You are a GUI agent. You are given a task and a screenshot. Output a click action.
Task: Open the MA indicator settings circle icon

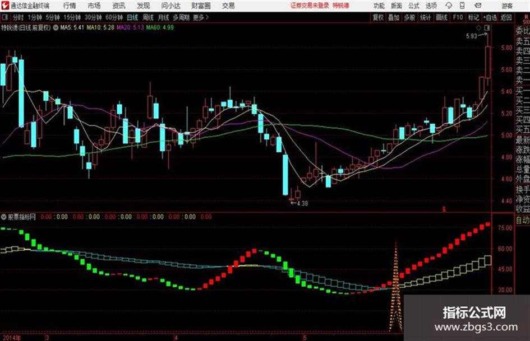tap(56, 27)
